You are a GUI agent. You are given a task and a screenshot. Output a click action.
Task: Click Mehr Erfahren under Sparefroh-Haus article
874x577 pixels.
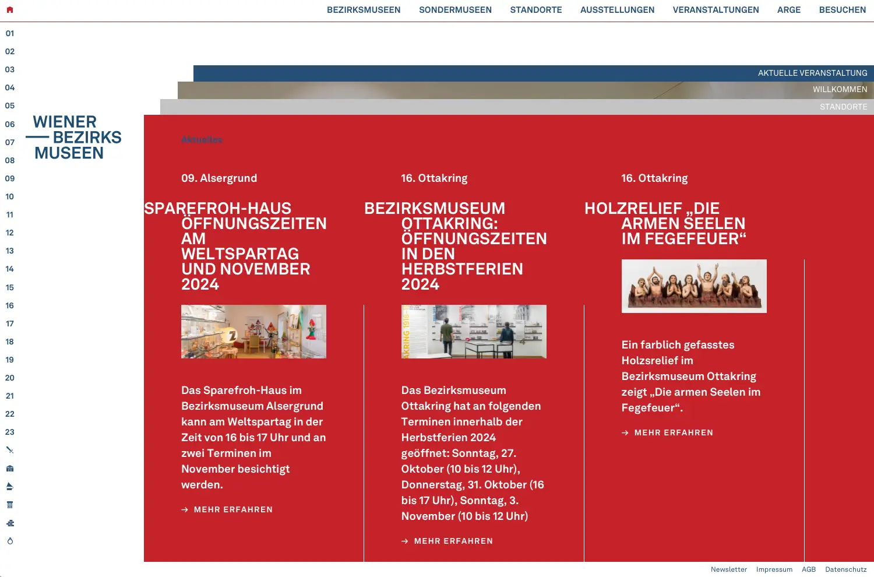[233, 509]
